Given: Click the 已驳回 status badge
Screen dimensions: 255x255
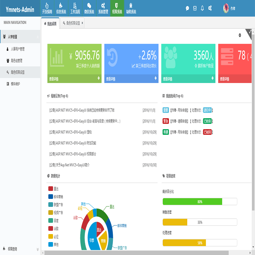Looking at the screenshot, I should [x=207, y=132].
